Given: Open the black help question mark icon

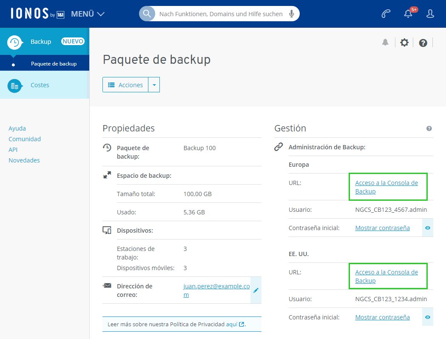Looking at the screenshot, I should coord(423,43).
